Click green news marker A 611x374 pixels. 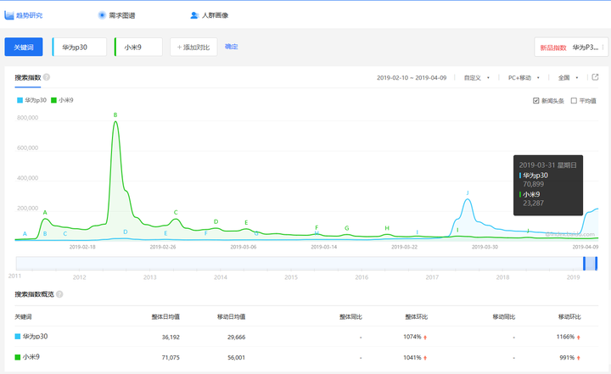(45, 212)
